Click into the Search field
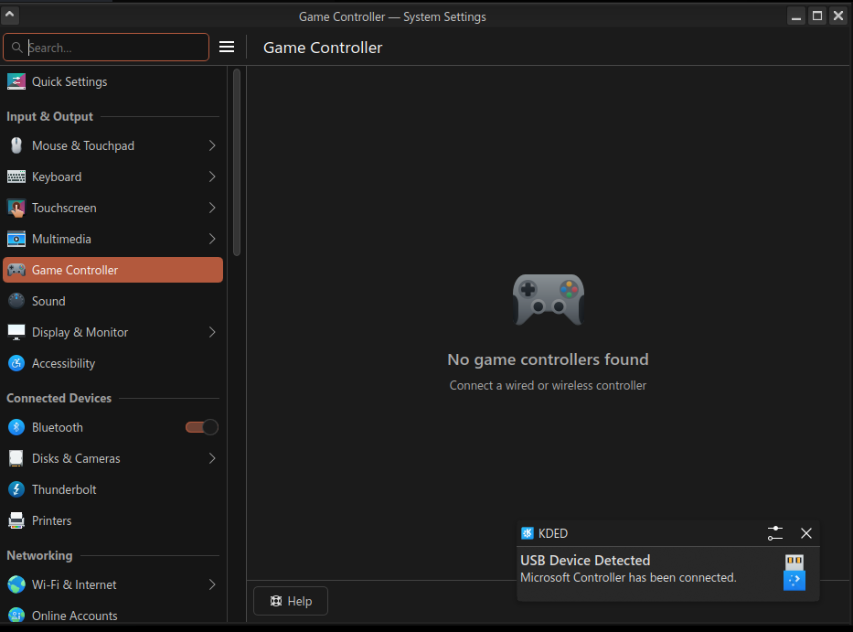 click(x=106, y=48)
